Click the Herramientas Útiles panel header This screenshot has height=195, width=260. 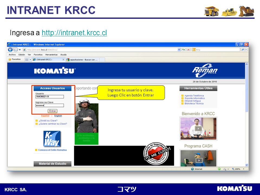click(198, 88)
